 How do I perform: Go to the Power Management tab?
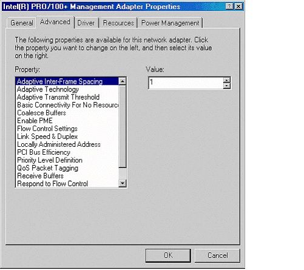click(x=170, y=23)
